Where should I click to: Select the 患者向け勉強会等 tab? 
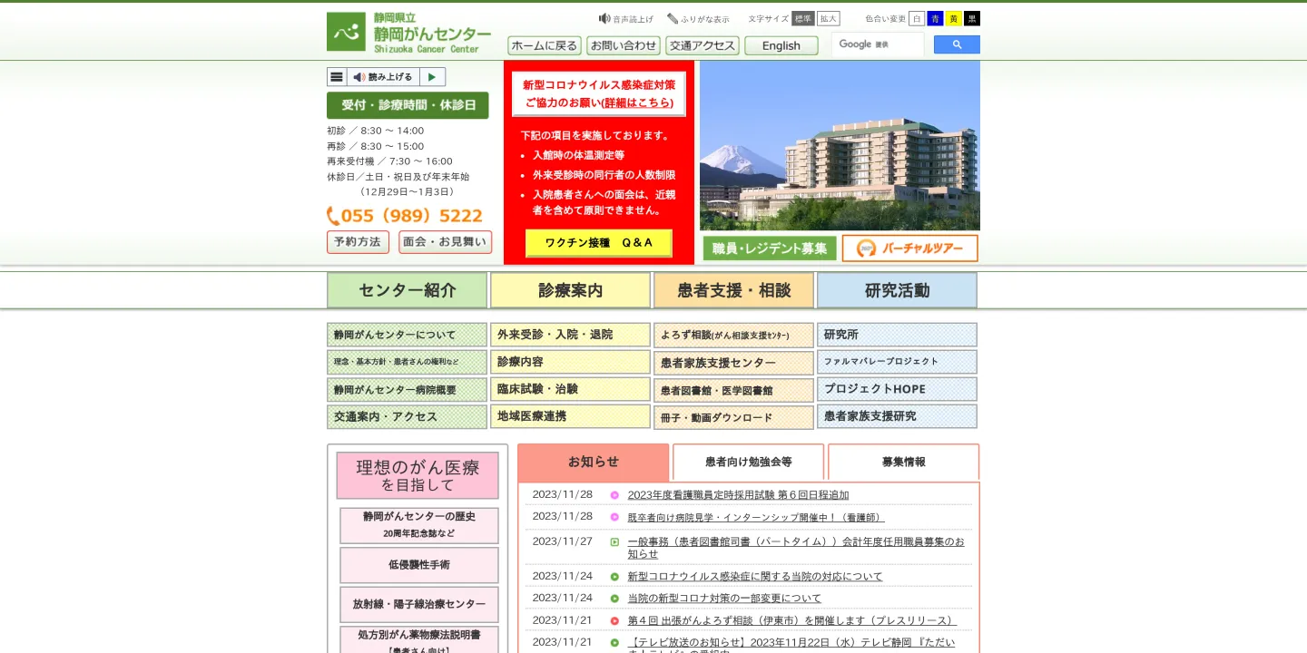pyautogui.click(x=749, y=463)
